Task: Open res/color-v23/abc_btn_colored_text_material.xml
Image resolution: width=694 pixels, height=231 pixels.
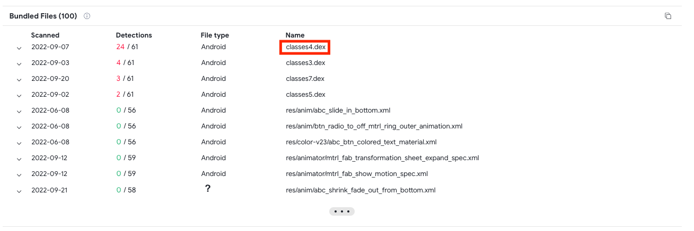Action: coord(361,142)
